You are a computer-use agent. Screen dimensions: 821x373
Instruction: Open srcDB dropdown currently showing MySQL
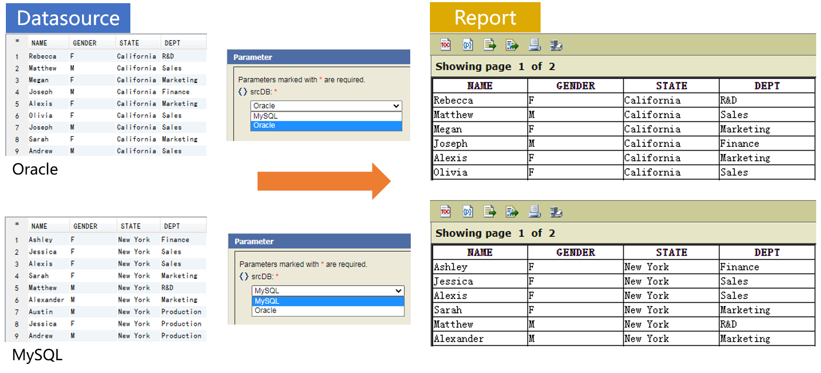click(328, 291)
